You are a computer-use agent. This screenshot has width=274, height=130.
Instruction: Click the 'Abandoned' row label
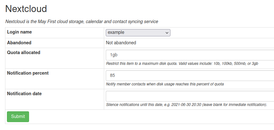19,43
